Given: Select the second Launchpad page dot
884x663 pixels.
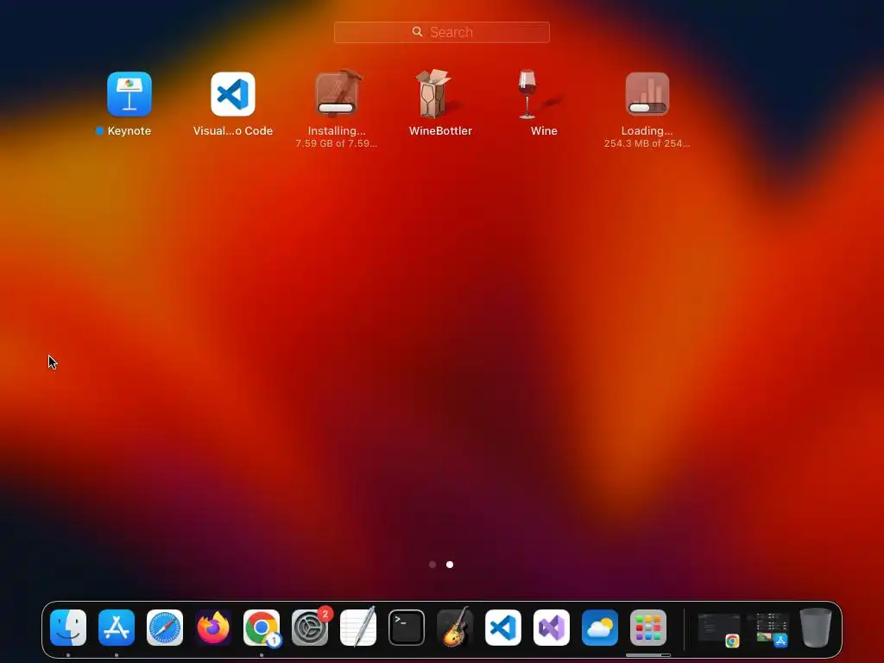Looking at the screenshot, I should (x=450, y=565).
